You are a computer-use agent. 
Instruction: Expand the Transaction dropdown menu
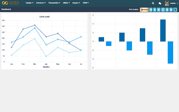click(x=54, y=3)
